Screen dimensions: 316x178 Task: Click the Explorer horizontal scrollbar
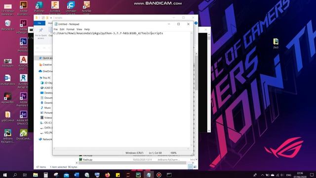[x=132, y=163]
